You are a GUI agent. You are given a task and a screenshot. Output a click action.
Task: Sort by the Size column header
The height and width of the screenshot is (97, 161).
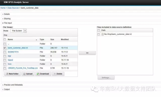(52, 40)
